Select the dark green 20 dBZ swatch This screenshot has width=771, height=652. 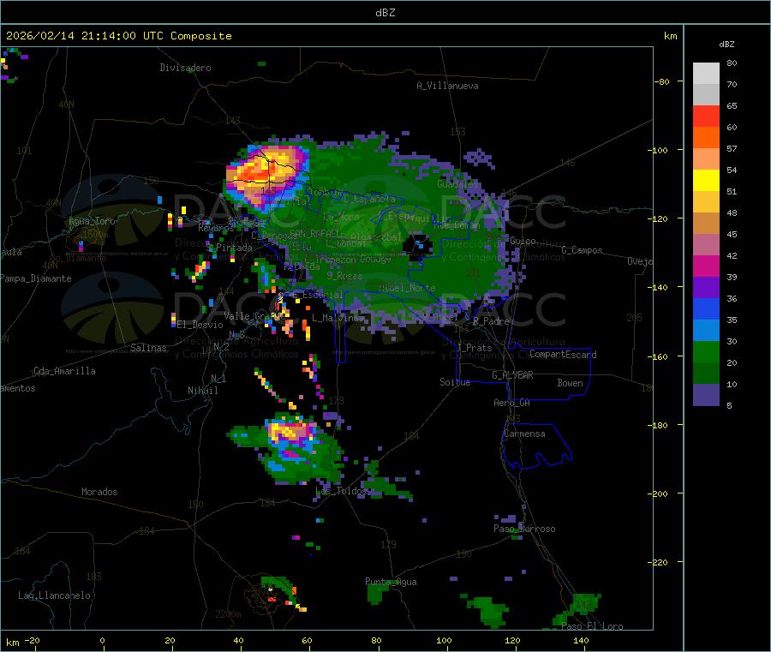point(706,374)
